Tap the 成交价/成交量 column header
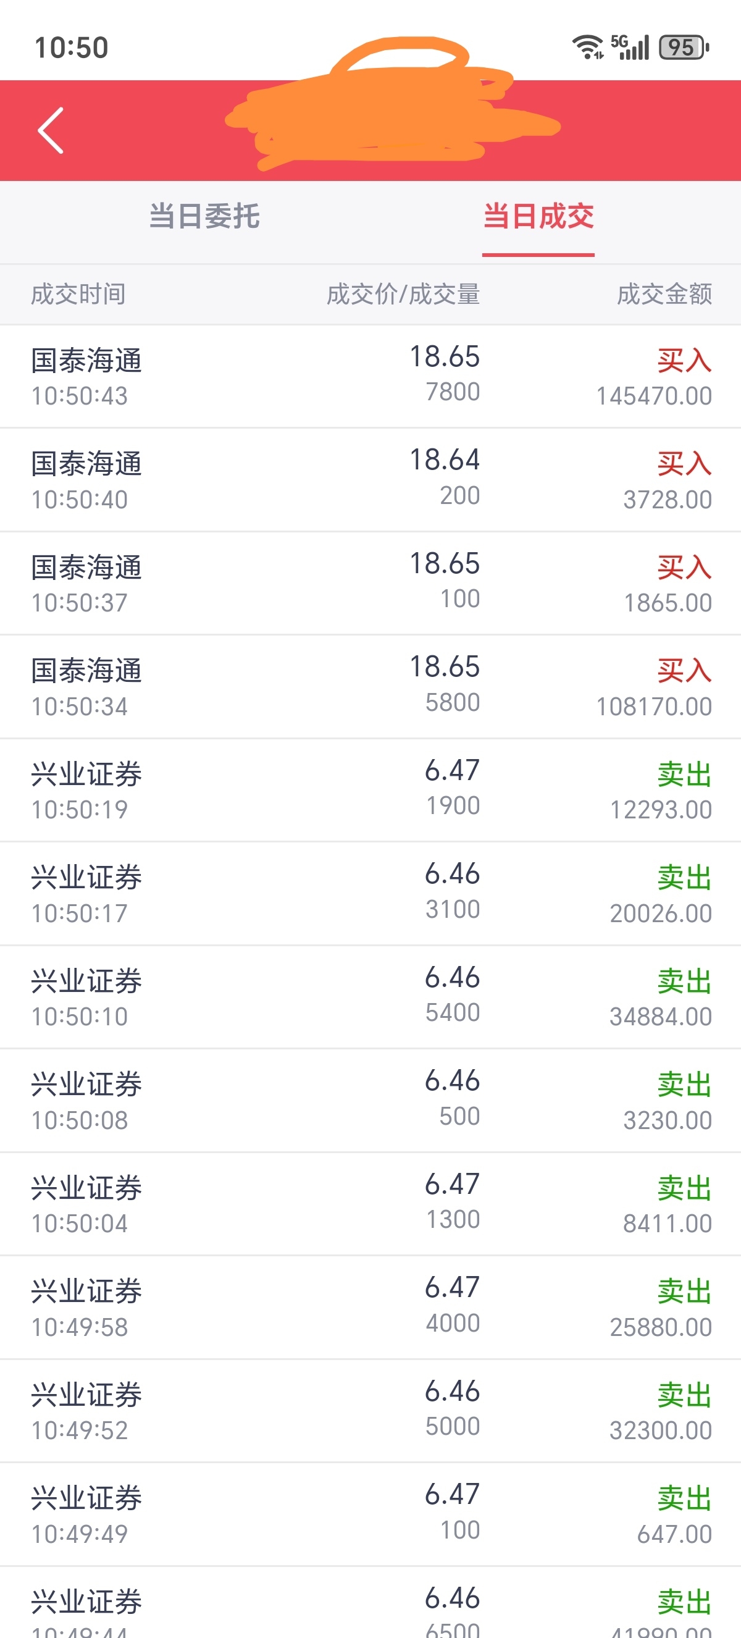The height and width of the screenshot is (1638, 741). 403,295
